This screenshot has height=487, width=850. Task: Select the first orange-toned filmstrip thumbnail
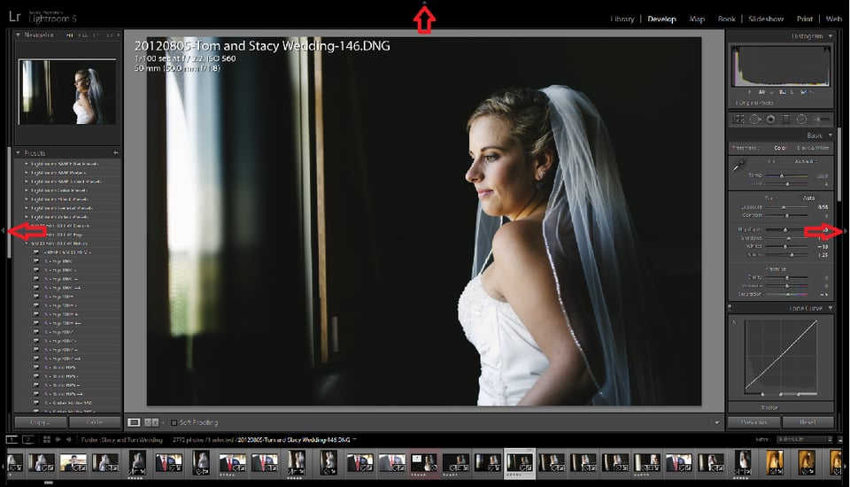[774, 462]
